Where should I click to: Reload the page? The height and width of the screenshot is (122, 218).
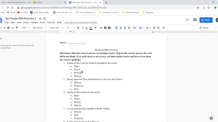click(x=8, y=8)
